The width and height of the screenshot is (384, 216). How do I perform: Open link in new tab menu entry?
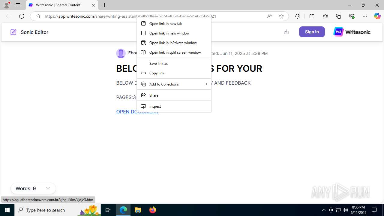[174, 23]
